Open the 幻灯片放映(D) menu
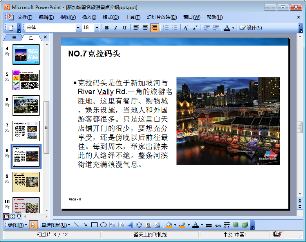The image size is (306, 242). (x=162, y=17)
